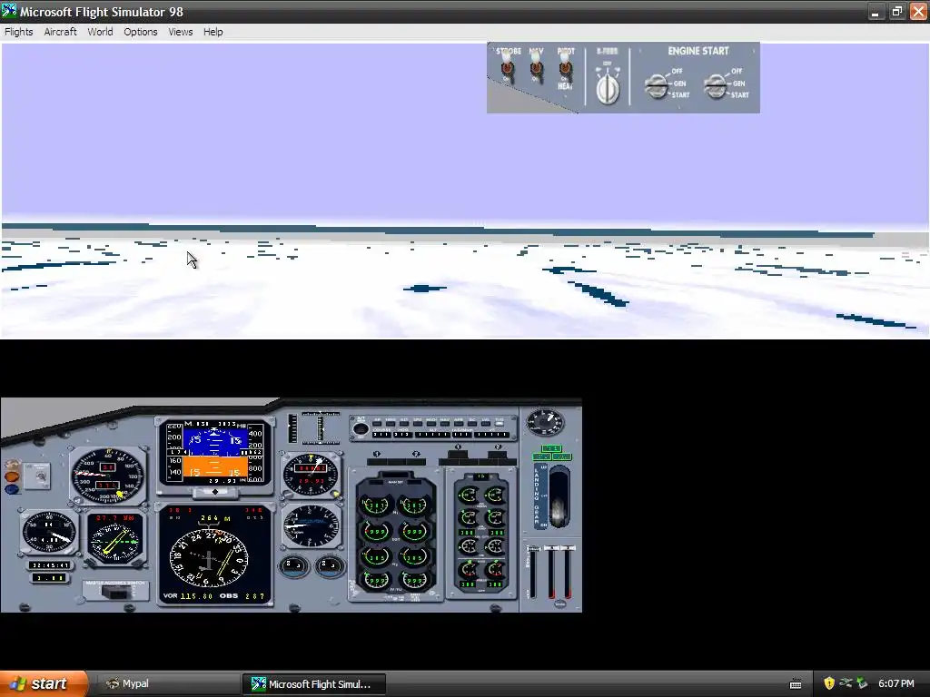Flip the small toggle switch beside beacon lights

click(x=40, y=476)
